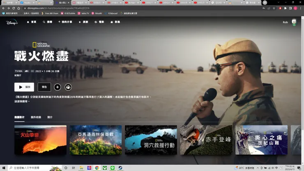
Task: Open 影集 (Series) in navigation
Action: (x=115, y=22)
